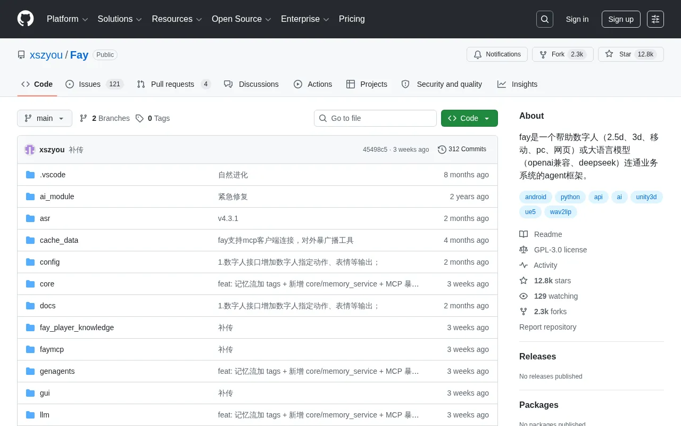
Task: Click the star icon beside 12.8k stars
Action: pyautogui.click(x=524, y=281)
